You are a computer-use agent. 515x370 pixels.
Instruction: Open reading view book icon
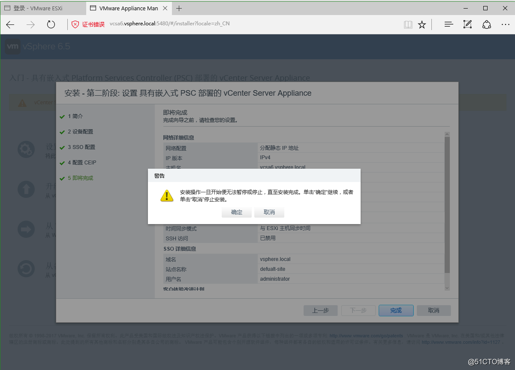tap(408, 24)
